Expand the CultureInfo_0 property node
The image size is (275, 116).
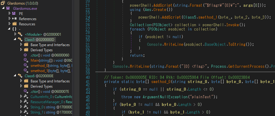[x=21, y=96]
